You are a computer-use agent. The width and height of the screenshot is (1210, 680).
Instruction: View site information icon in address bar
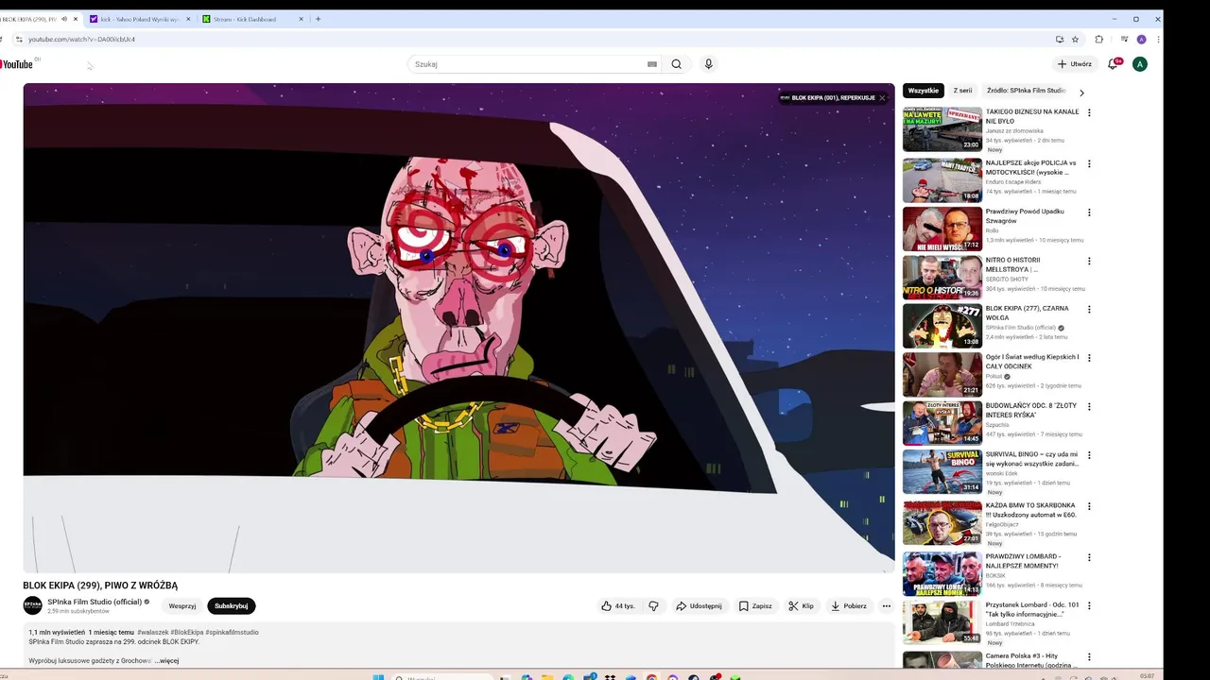(x=18, y=40)
